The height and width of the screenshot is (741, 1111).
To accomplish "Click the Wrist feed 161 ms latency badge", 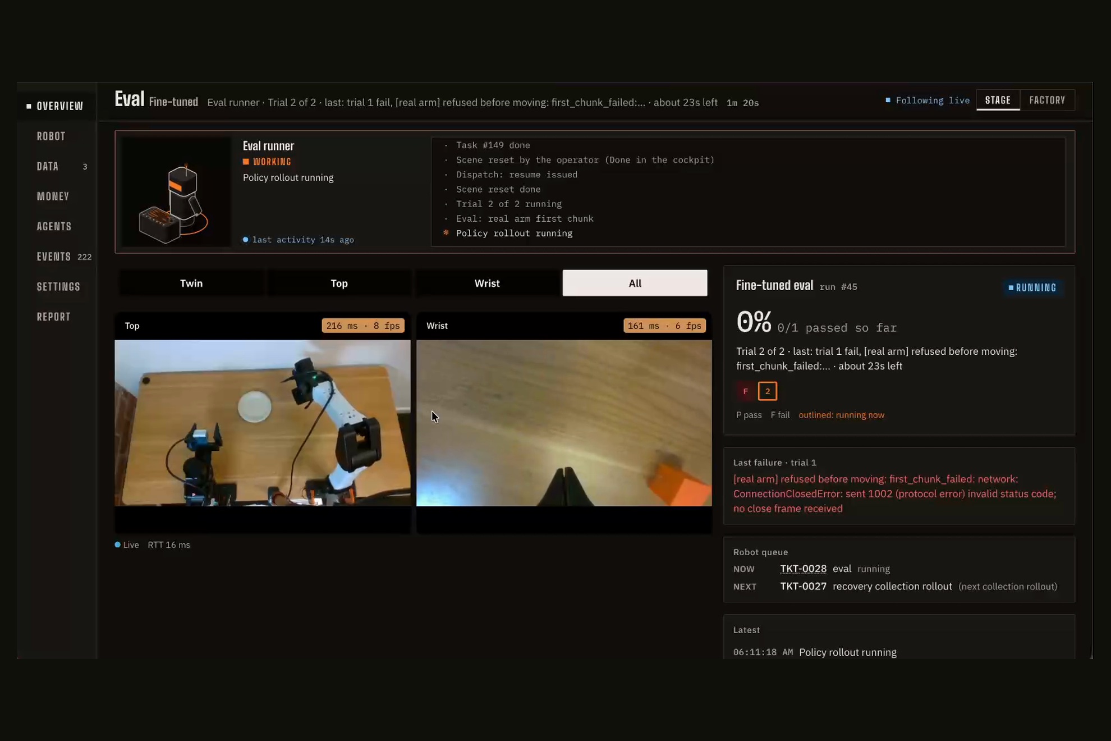I will [664, 326].
